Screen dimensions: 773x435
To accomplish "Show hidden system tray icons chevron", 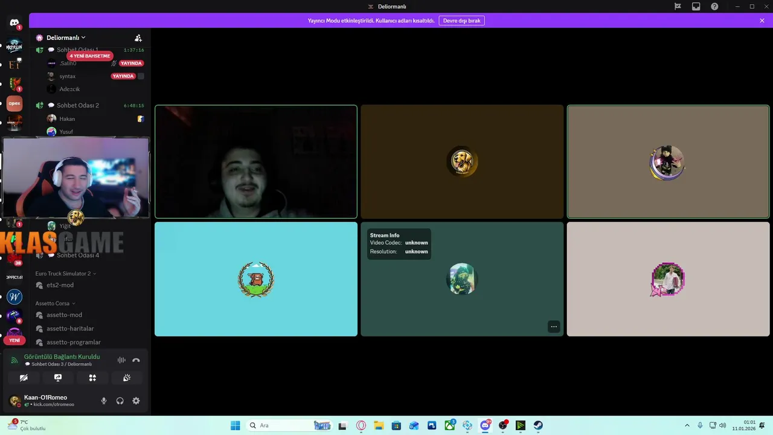I will tap(687, 425).
